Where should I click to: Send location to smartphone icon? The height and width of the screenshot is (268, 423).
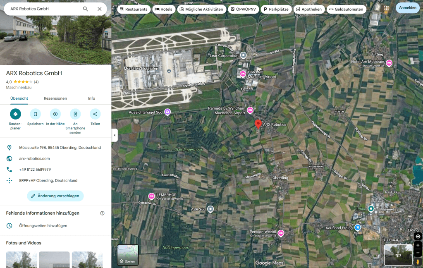click(75, 114)
